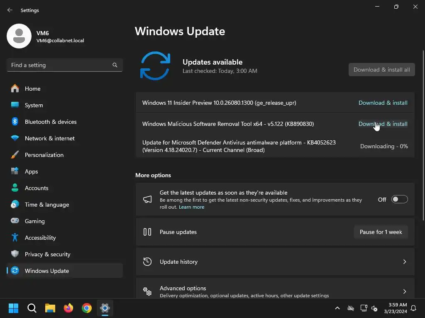
Task: Show hidden system tray icons
Action: [337, 308]
